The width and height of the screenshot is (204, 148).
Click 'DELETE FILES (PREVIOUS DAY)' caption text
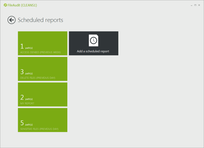pyautogui.click(x=38, y=78)
